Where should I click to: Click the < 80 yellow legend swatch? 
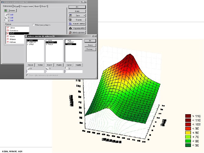[x=188, y=133]
